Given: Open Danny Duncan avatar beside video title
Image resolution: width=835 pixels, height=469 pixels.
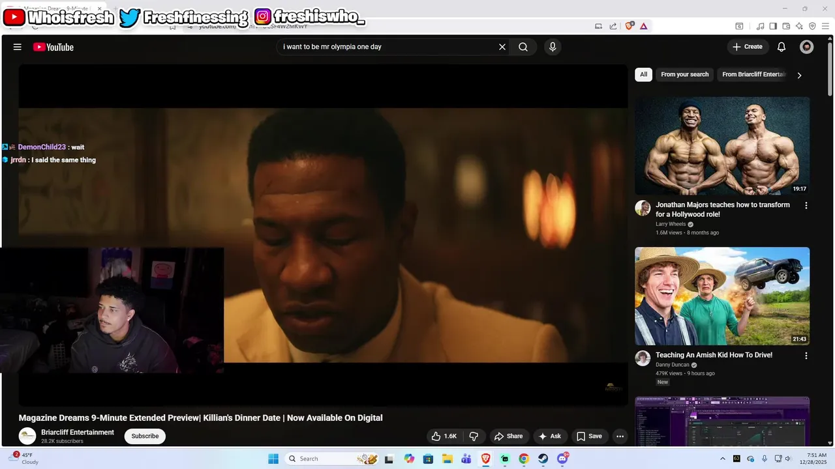Looking at the screenshot, I should [x=643, y=358].
